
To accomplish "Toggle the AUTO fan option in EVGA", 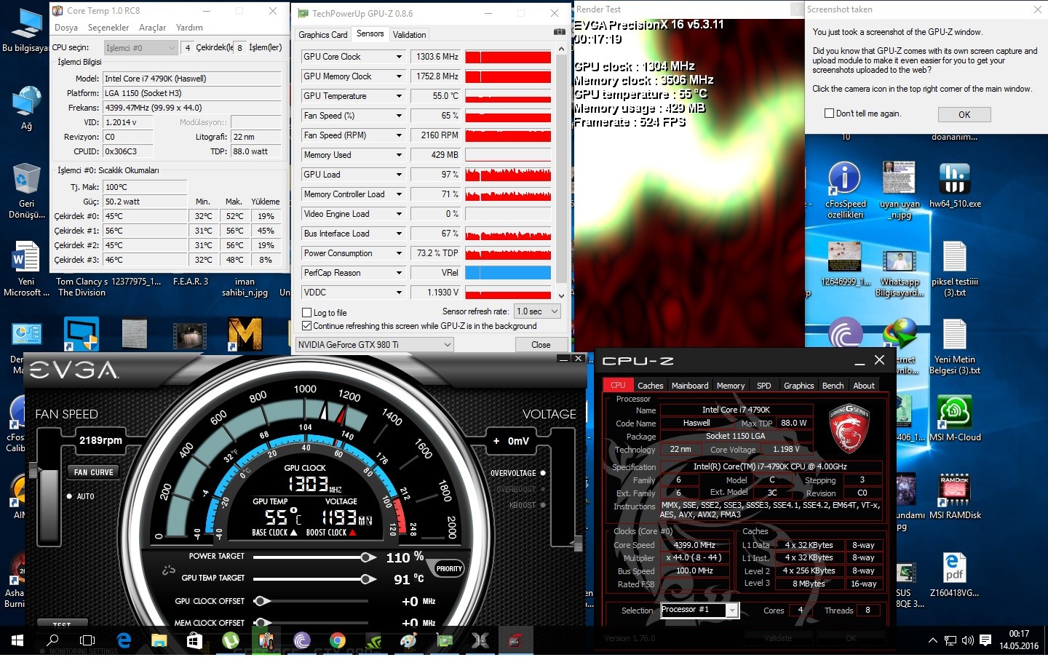I will pyautogui.click(x=69, y=496).
